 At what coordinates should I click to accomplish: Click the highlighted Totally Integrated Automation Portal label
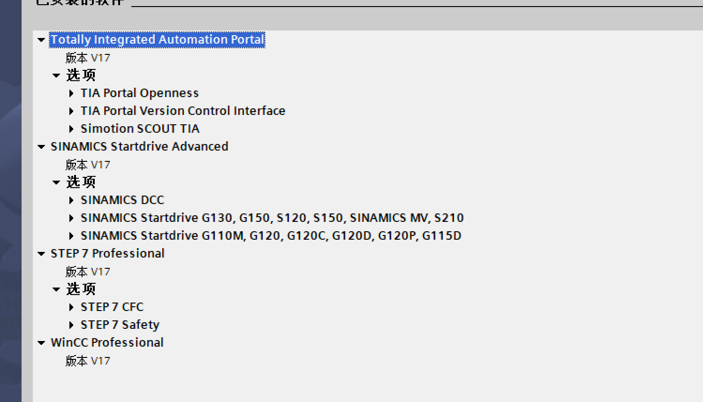157,40
